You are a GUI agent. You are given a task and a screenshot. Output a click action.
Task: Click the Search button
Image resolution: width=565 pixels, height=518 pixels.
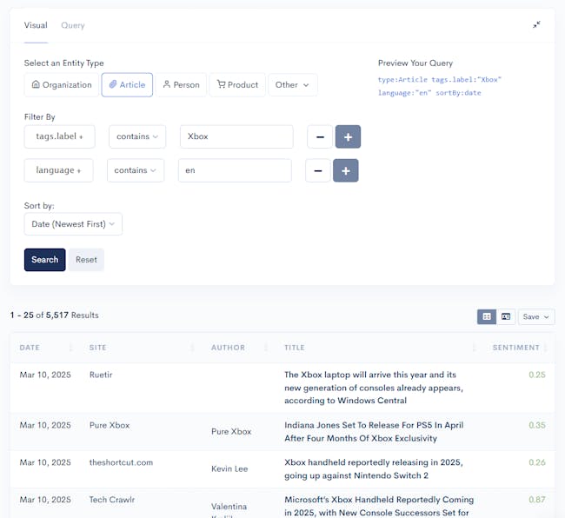[x=44, y=260]
